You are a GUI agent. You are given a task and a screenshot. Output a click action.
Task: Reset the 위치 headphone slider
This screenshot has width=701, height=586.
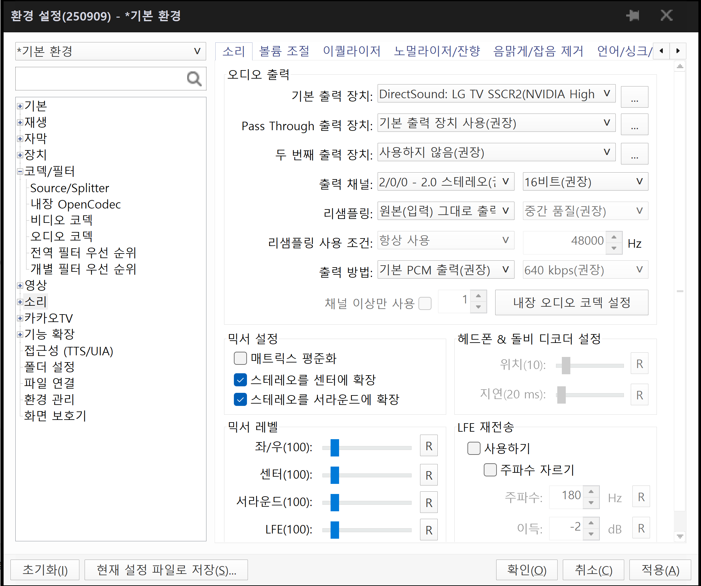(x=639, y=364)
